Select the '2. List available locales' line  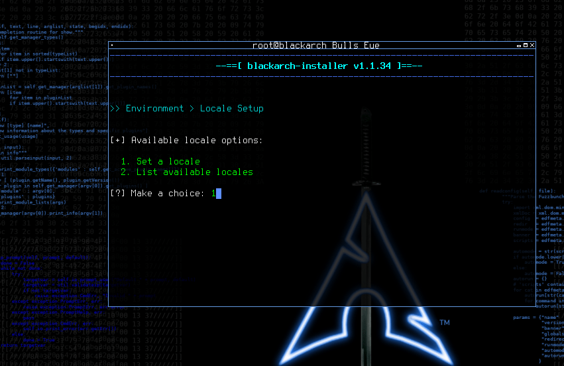pos(187,172)
